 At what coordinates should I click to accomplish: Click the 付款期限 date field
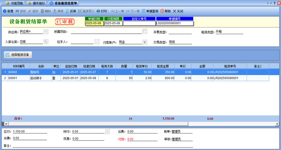pyautogui.click(x=113, y=23)
